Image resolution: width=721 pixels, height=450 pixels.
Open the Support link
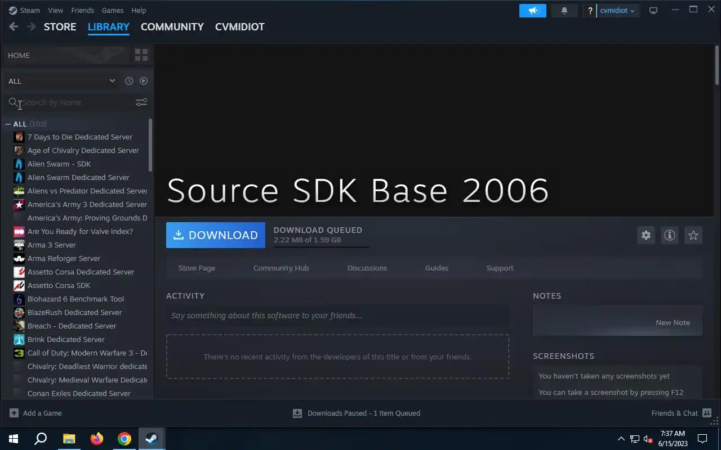(500, 268)
